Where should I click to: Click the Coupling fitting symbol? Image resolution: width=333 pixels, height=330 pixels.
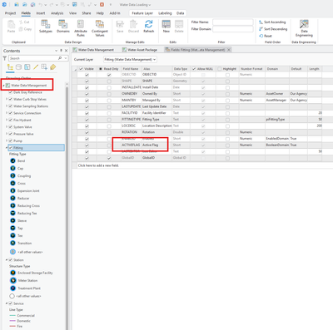coord(12,175)
